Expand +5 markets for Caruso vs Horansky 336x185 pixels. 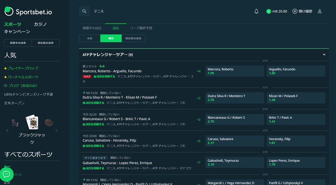198,141
